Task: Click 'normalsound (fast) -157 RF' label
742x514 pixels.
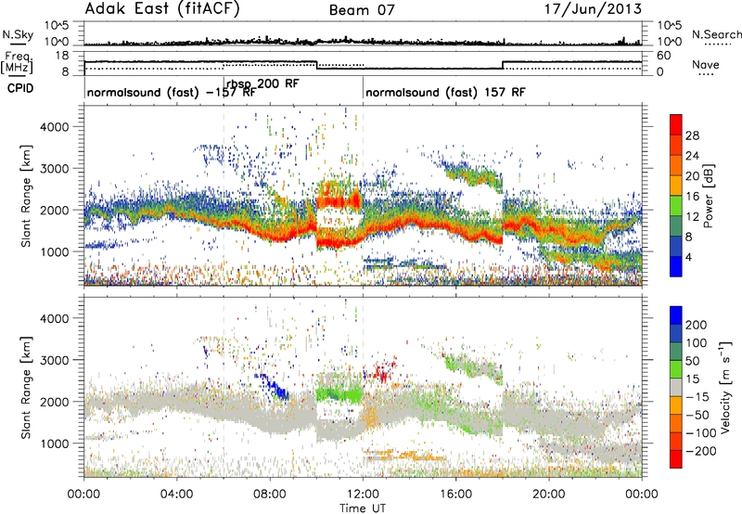Action: (x=172, y=92)
